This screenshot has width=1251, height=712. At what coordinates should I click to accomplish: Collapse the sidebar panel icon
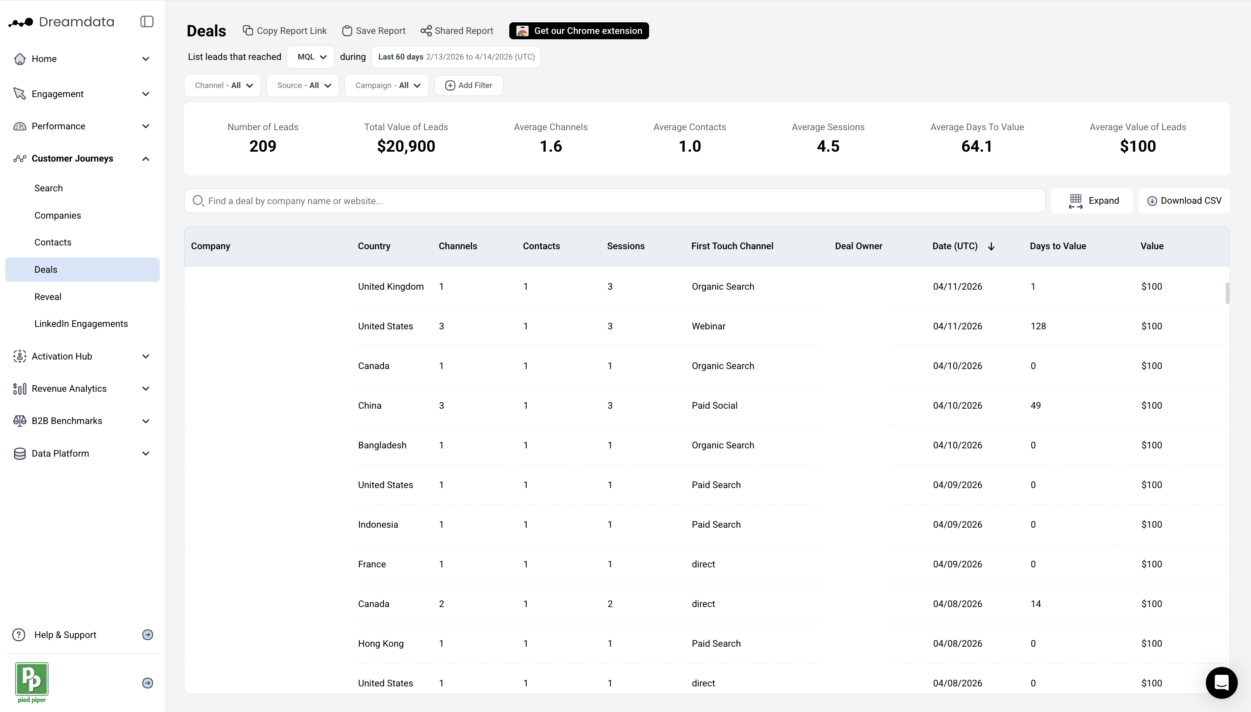(x=146, y=21)
